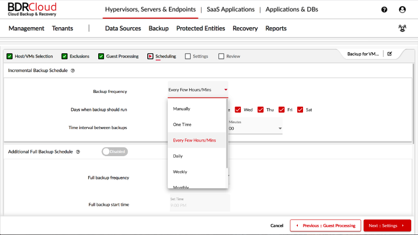This screenshot has height=235, width=418.
Task: Click Host/VMs Selection step checkmark
Action: coord(9,56)
